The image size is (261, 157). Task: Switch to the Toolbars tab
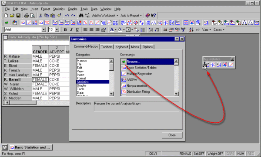click(107, 47)
